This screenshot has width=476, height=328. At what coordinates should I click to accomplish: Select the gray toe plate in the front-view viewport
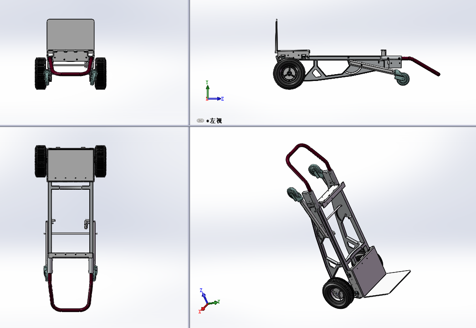click(x=71, y=35)
